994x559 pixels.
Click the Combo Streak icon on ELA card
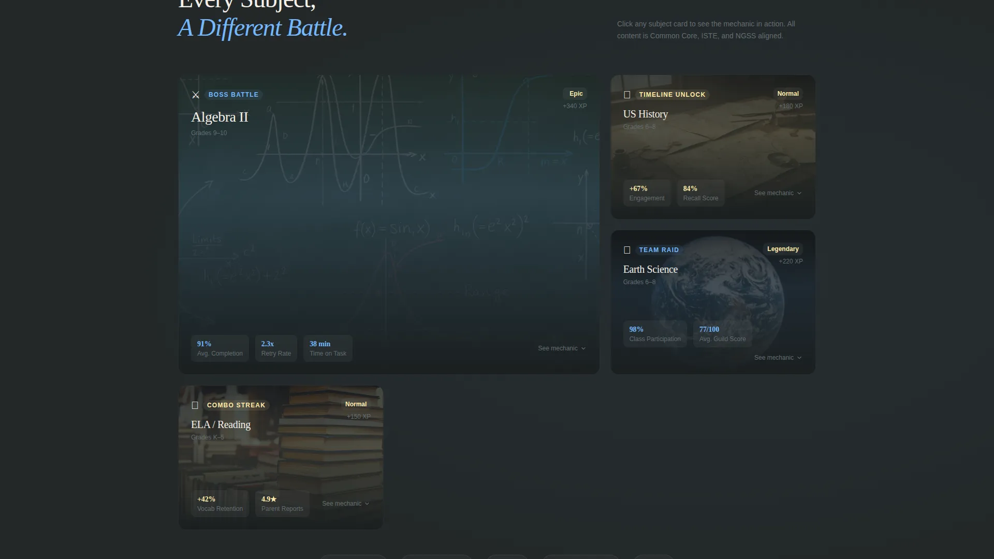pyautogui.click(x=195, y=405)
